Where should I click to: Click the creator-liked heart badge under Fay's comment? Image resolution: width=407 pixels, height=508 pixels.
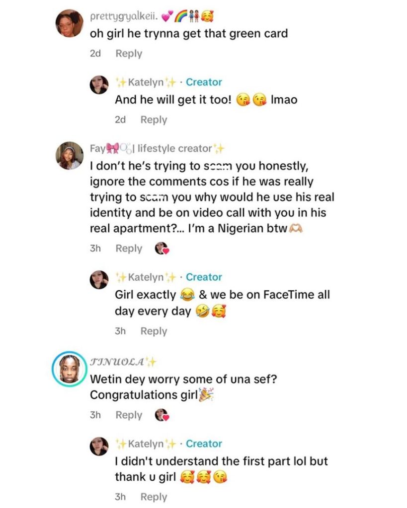coord(163,249)
